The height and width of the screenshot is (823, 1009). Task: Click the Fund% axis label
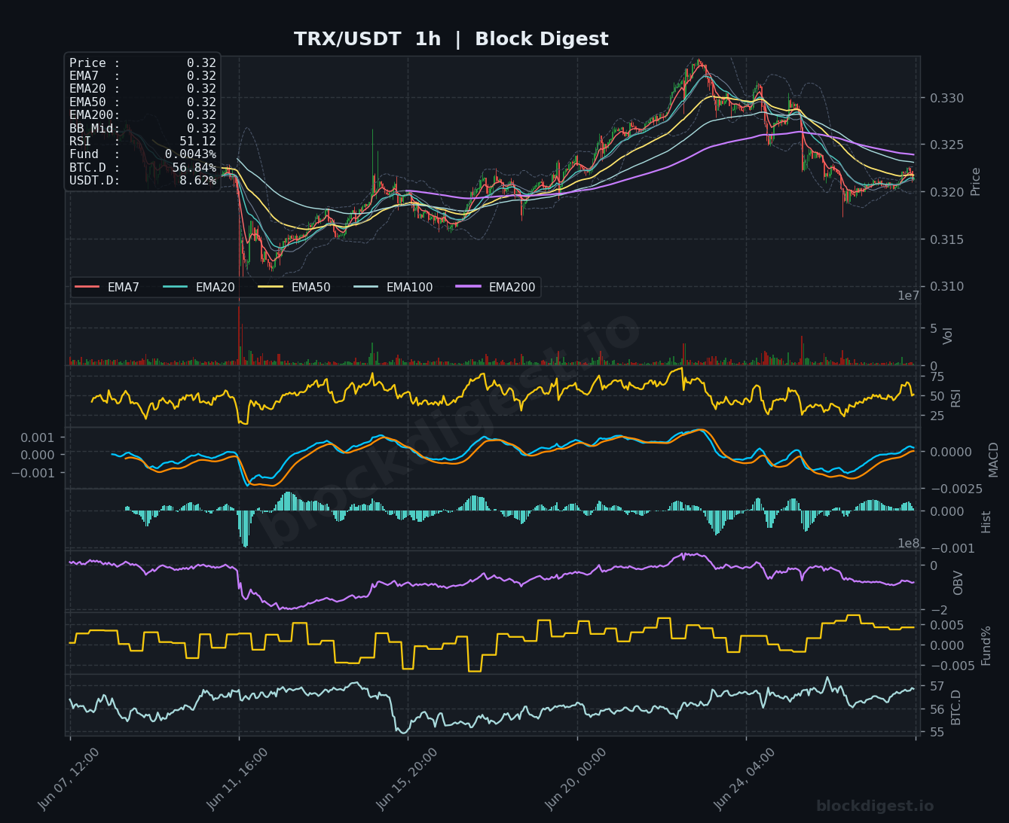(x=986, y=645)
